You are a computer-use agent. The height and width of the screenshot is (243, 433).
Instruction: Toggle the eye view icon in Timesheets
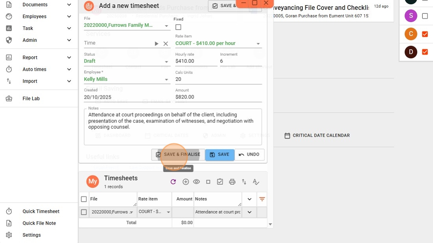point(197,182)
